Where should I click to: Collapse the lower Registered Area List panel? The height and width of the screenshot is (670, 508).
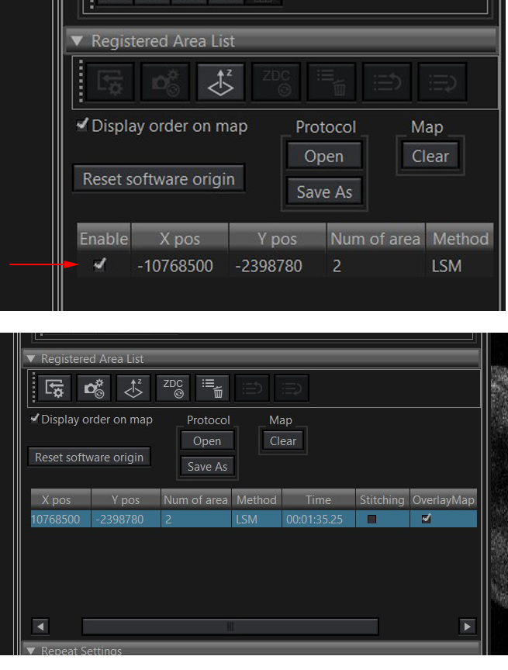click(31, 358)
